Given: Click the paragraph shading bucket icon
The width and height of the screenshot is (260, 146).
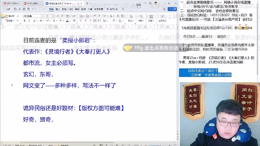Looking at the screenshot, I should point(114,21).
